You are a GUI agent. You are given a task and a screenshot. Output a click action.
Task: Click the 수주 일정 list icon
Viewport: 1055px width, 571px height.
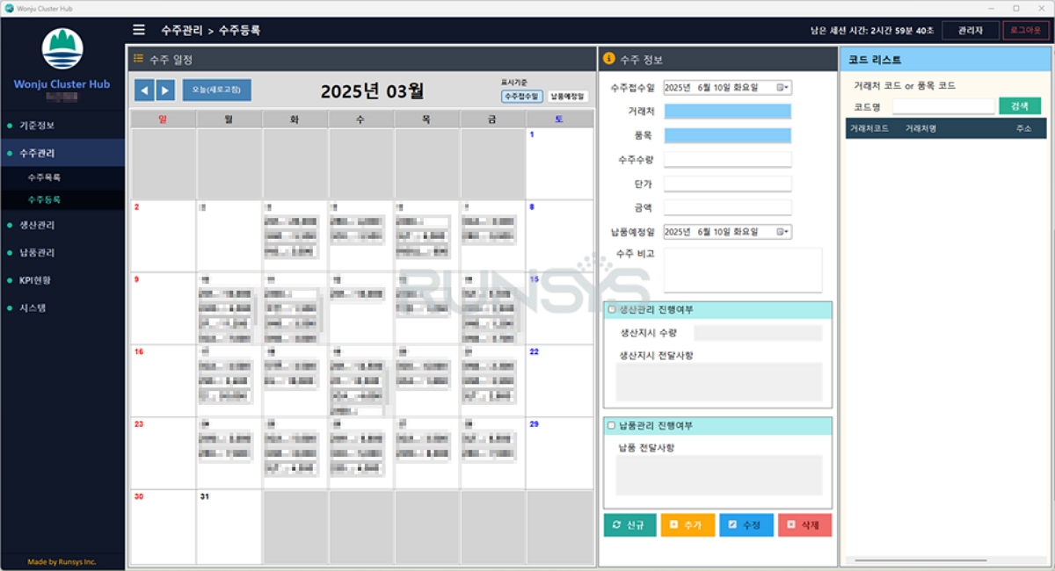coord(138,59)
